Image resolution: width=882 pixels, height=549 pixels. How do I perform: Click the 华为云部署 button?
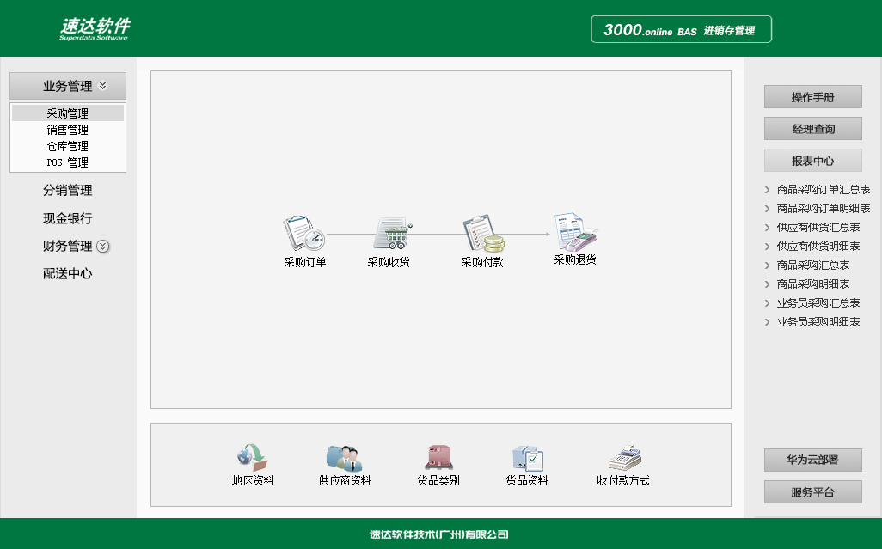(x=812, y=461)
